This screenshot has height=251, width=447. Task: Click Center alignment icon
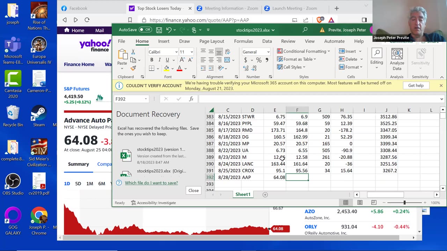pyautogui.click(x=211, y=60)
